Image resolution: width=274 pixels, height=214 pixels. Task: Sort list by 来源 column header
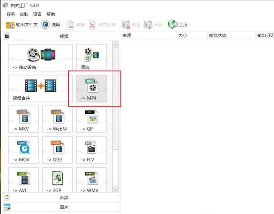coord(149,35)
